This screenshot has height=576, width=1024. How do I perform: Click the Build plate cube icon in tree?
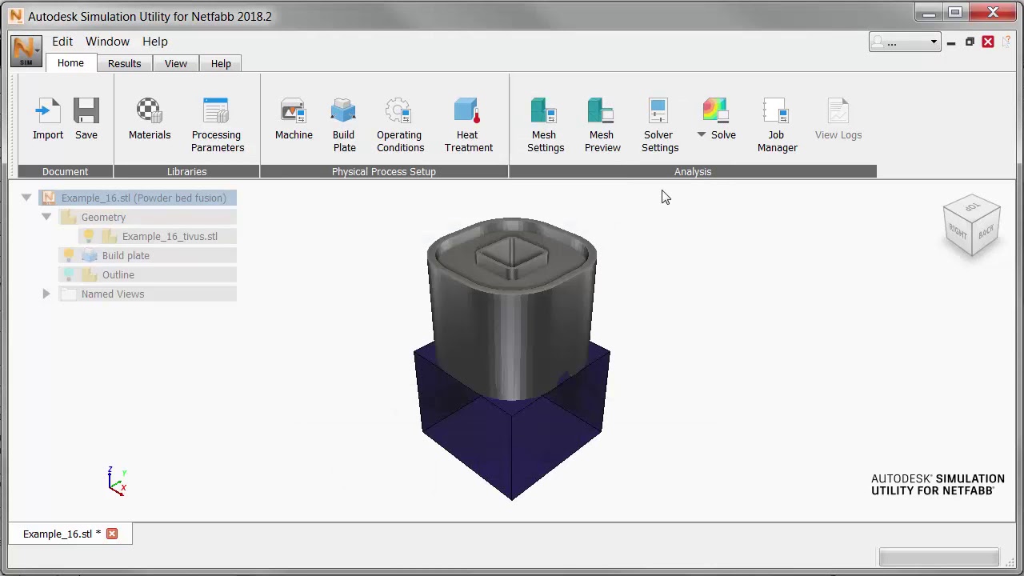90,255
